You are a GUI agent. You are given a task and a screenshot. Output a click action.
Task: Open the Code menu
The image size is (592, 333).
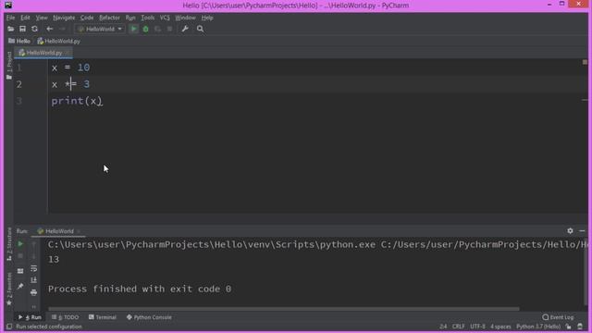point(87,18)
